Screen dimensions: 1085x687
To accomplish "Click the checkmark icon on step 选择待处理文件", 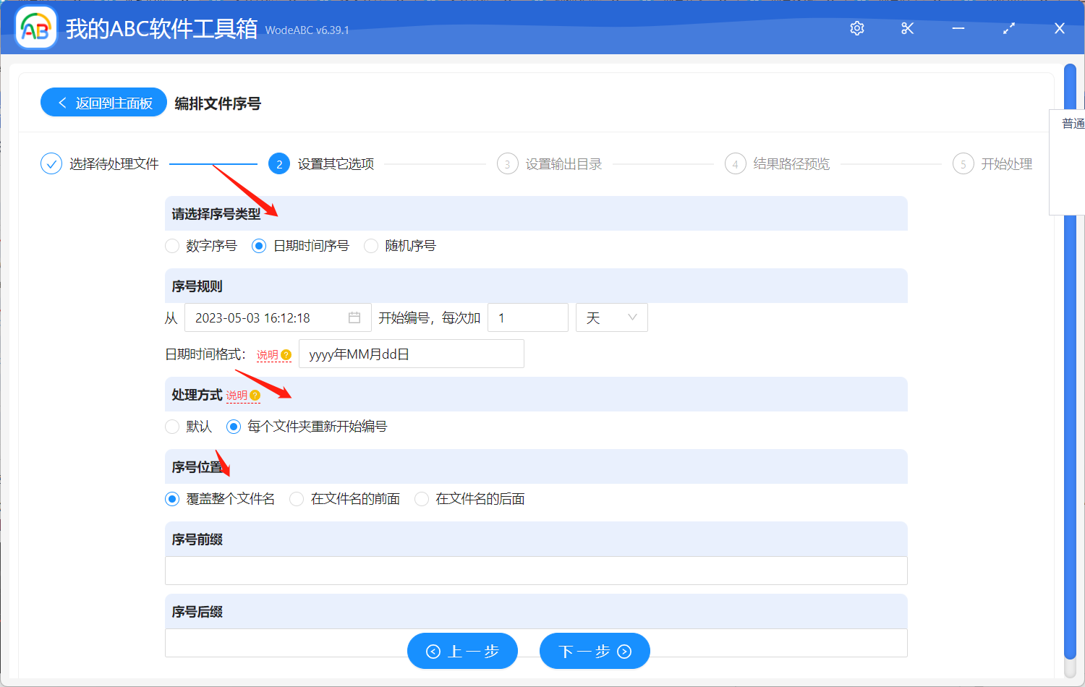I will (x=51, y=163).
